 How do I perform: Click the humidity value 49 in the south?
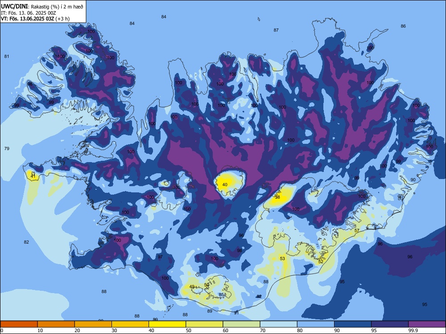tap(192, 286)
